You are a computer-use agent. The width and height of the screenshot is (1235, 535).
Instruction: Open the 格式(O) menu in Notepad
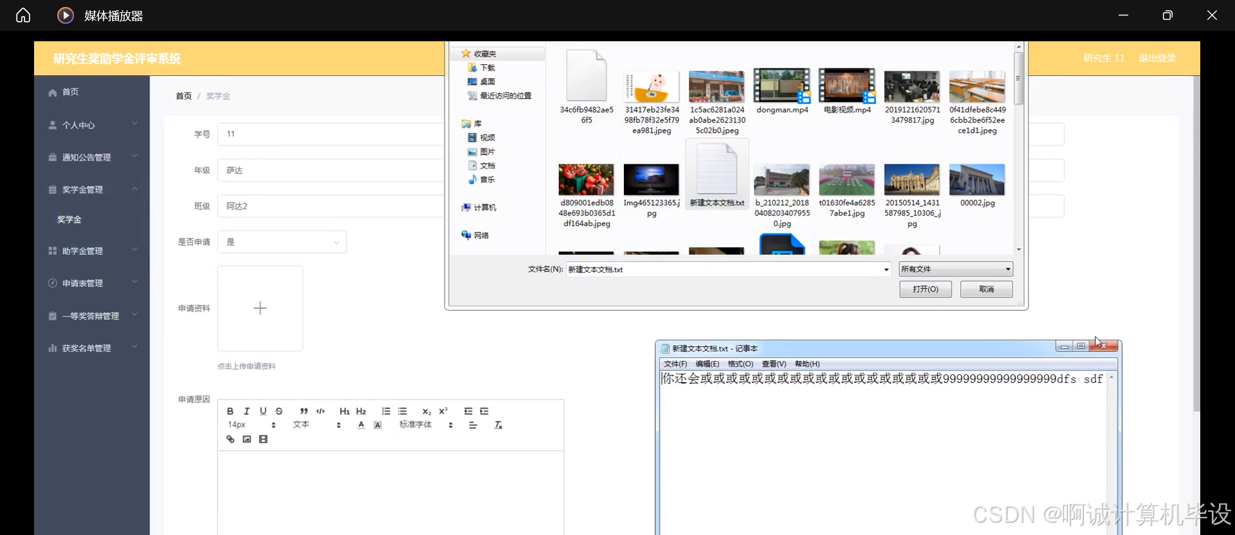[x=740, y=364]
